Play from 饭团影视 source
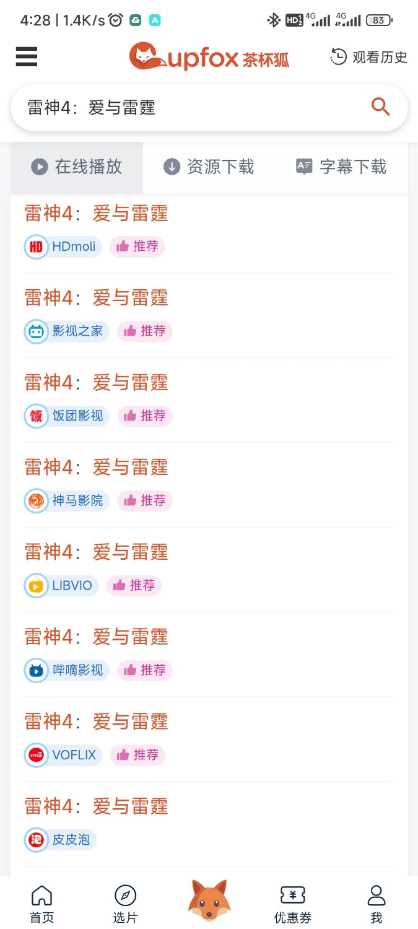Image resolution: width=418 pixels, height=929 pixels. coord(66,416)
